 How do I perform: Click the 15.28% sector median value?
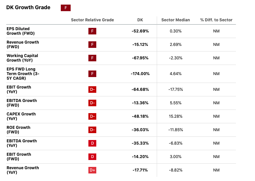175,116
